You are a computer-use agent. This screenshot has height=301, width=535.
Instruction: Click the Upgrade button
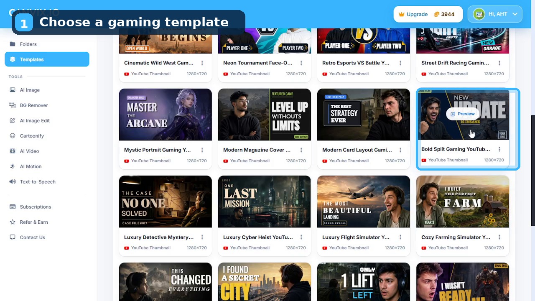pyautogui.click(x=413, y=14)
